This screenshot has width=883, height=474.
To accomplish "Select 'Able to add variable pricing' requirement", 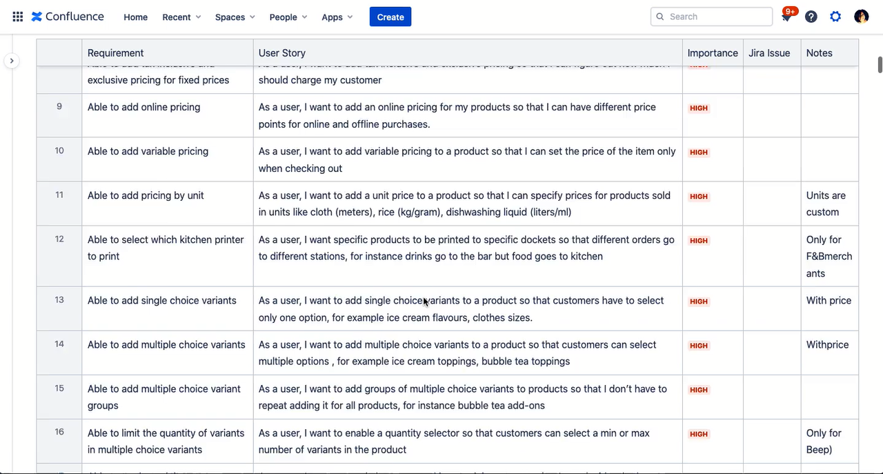I will [x=148, y=151].
